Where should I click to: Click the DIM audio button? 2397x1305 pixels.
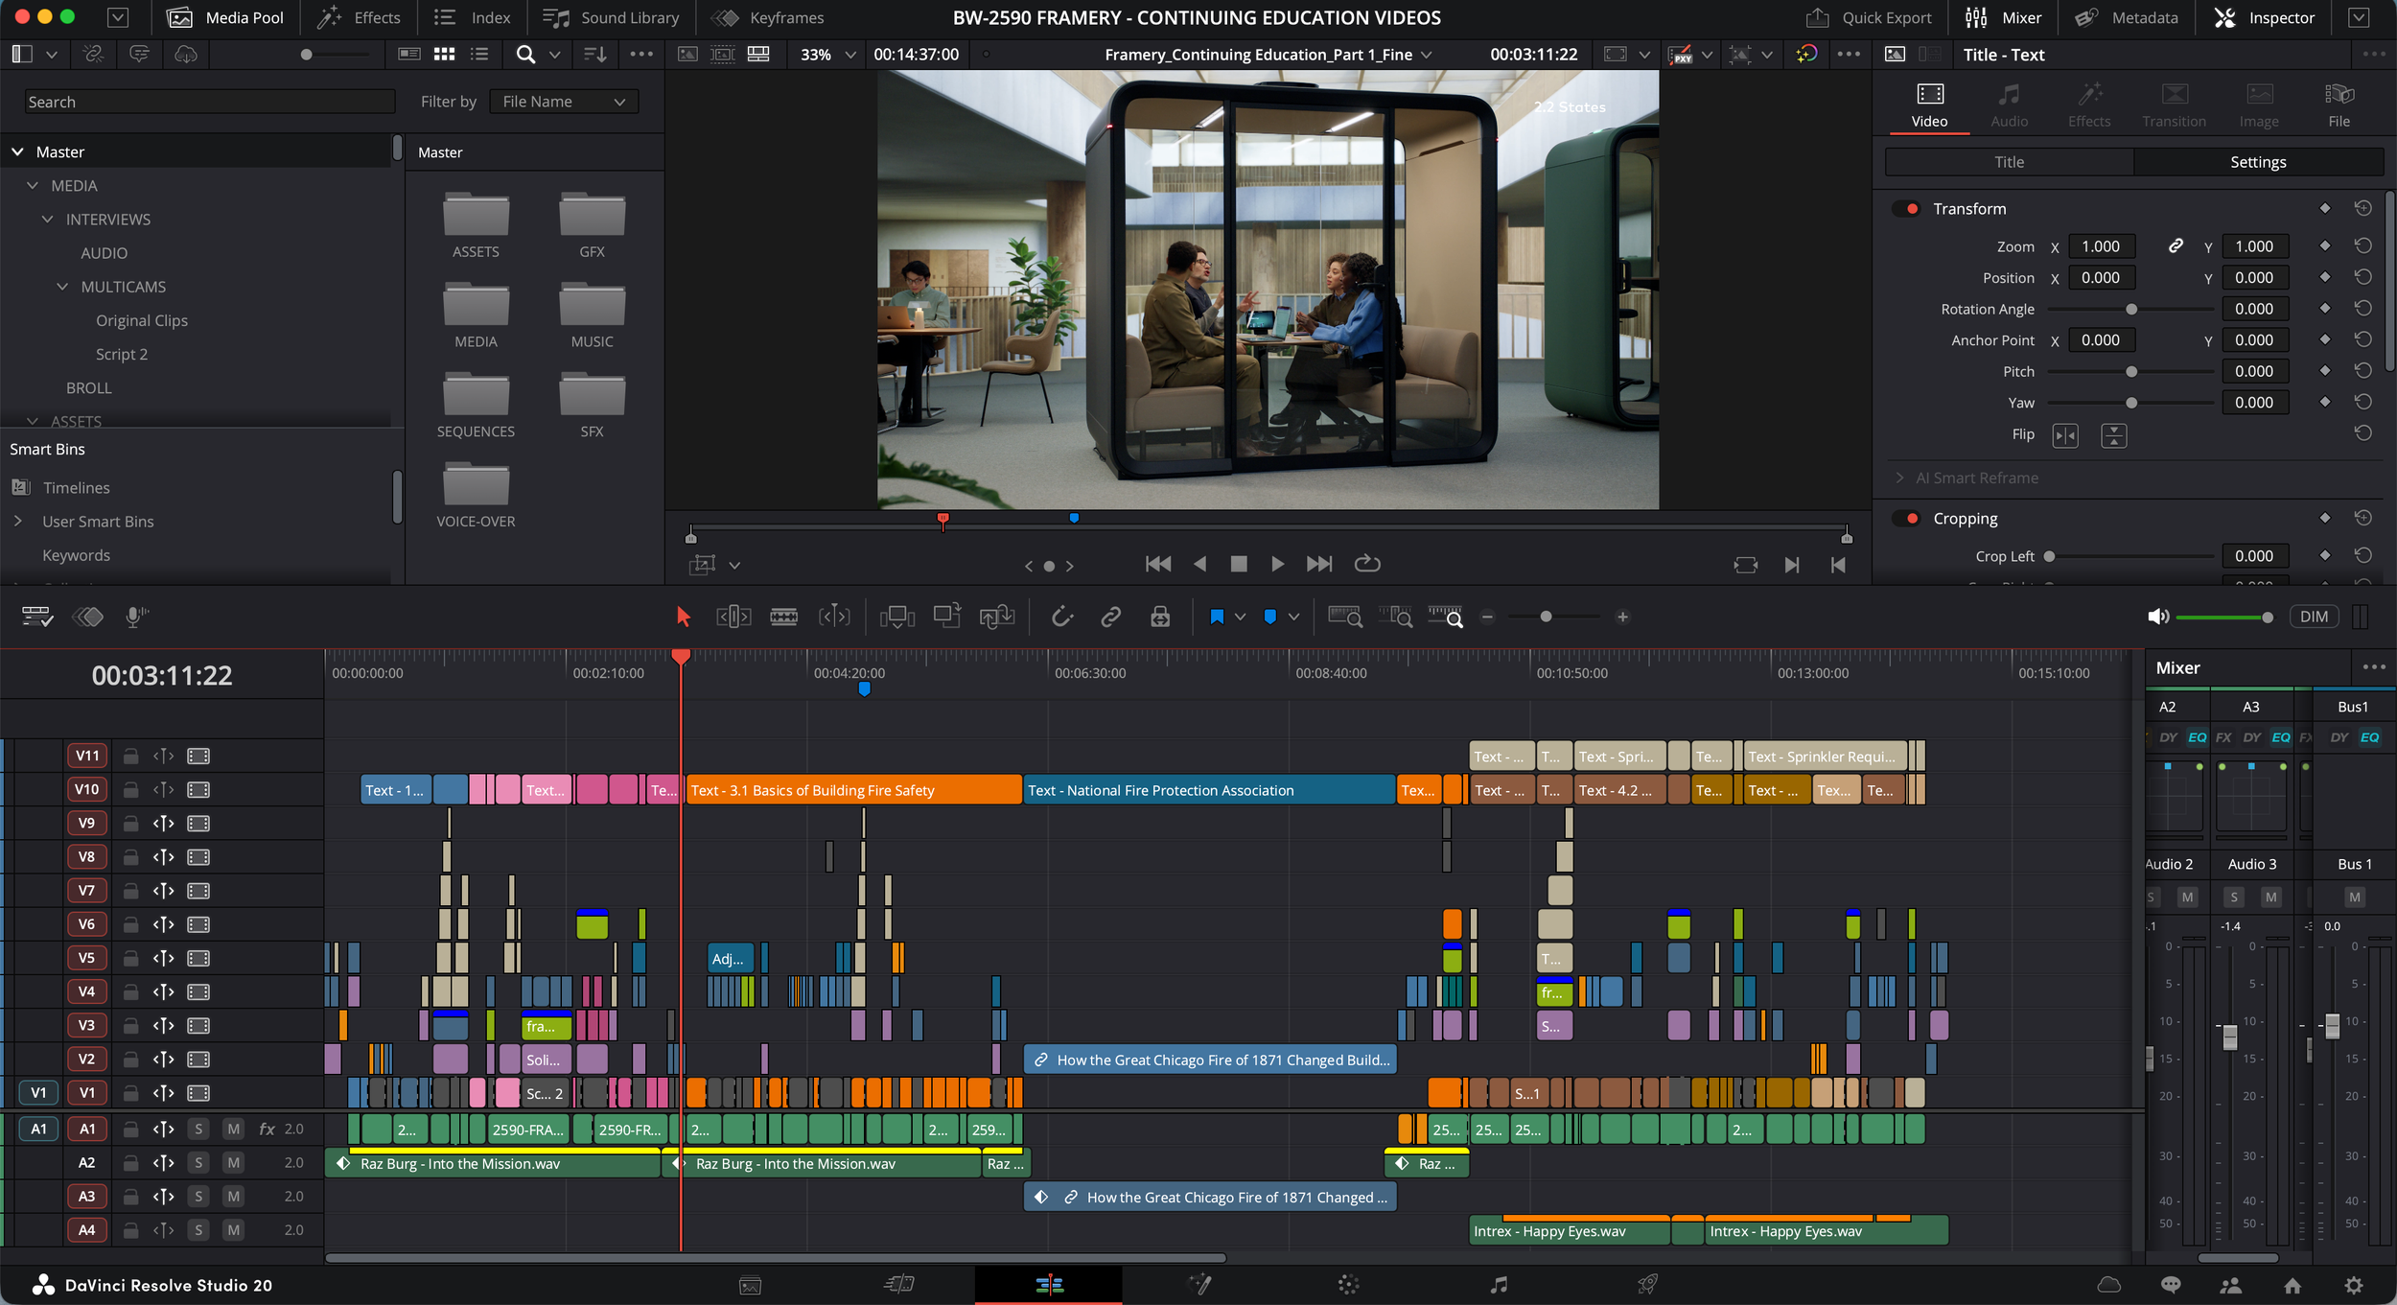(2313, 617)
